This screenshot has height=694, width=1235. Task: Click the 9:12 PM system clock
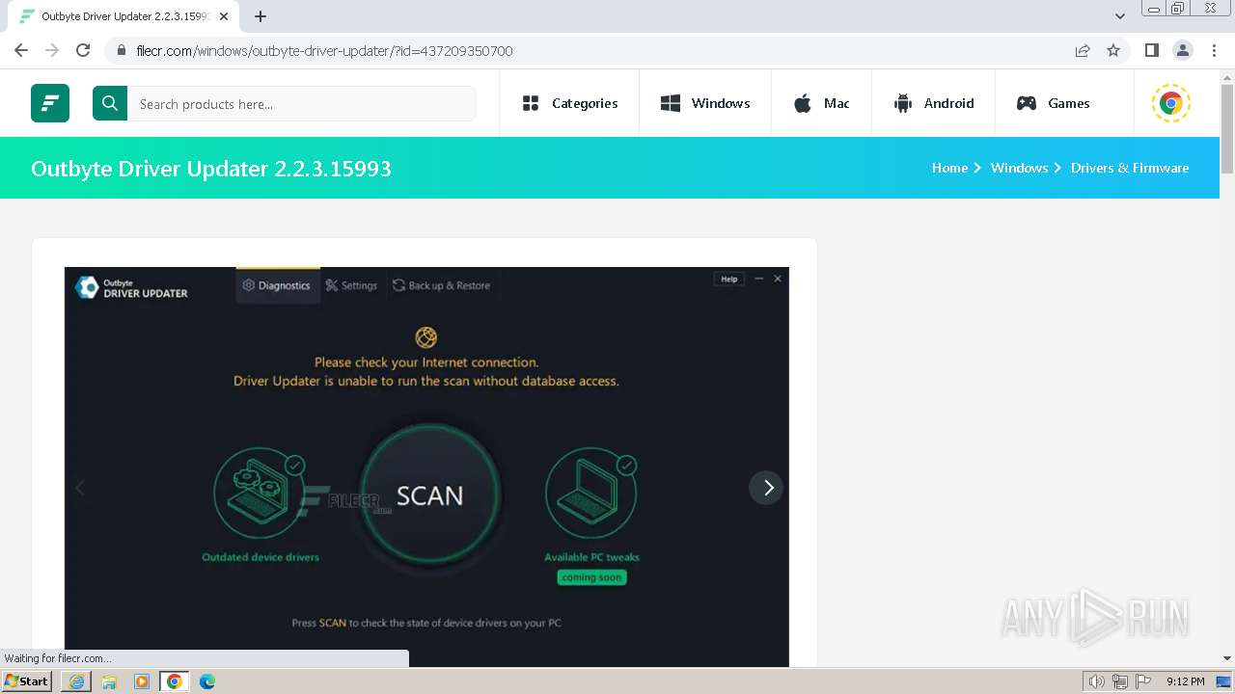coord(1185,681)
